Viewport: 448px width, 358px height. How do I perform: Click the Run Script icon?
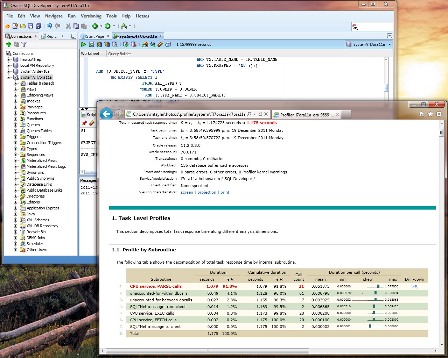[91, 44]
